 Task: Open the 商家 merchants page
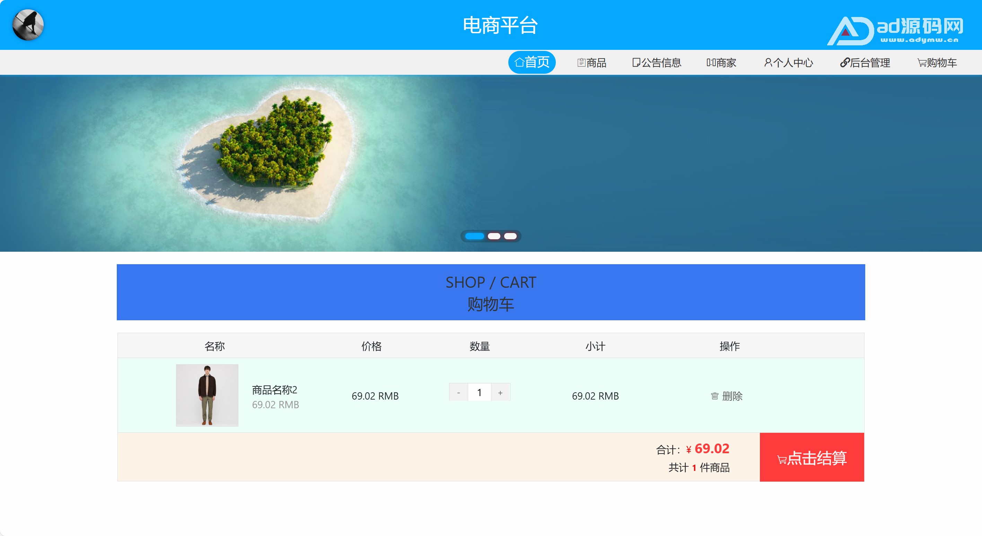(721, 62)
